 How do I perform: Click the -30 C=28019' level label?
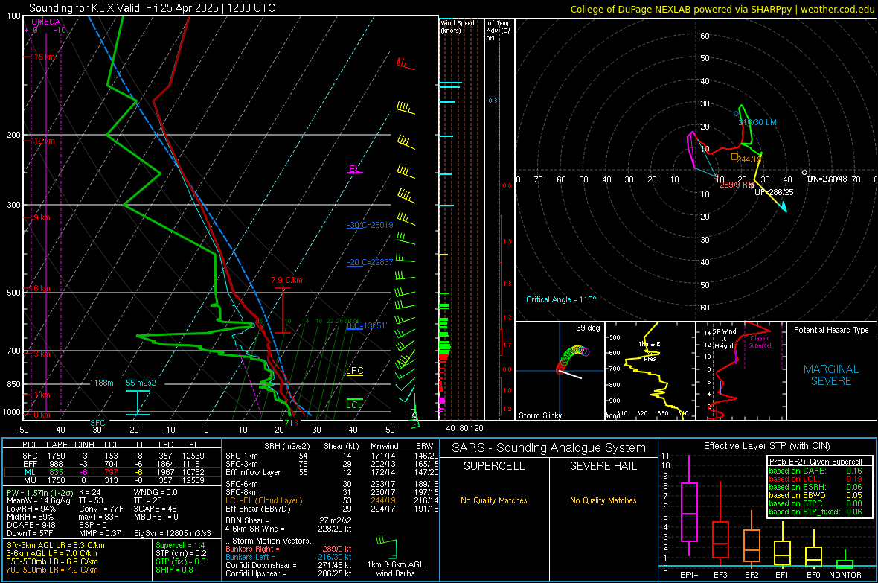(x=371, y=225)
